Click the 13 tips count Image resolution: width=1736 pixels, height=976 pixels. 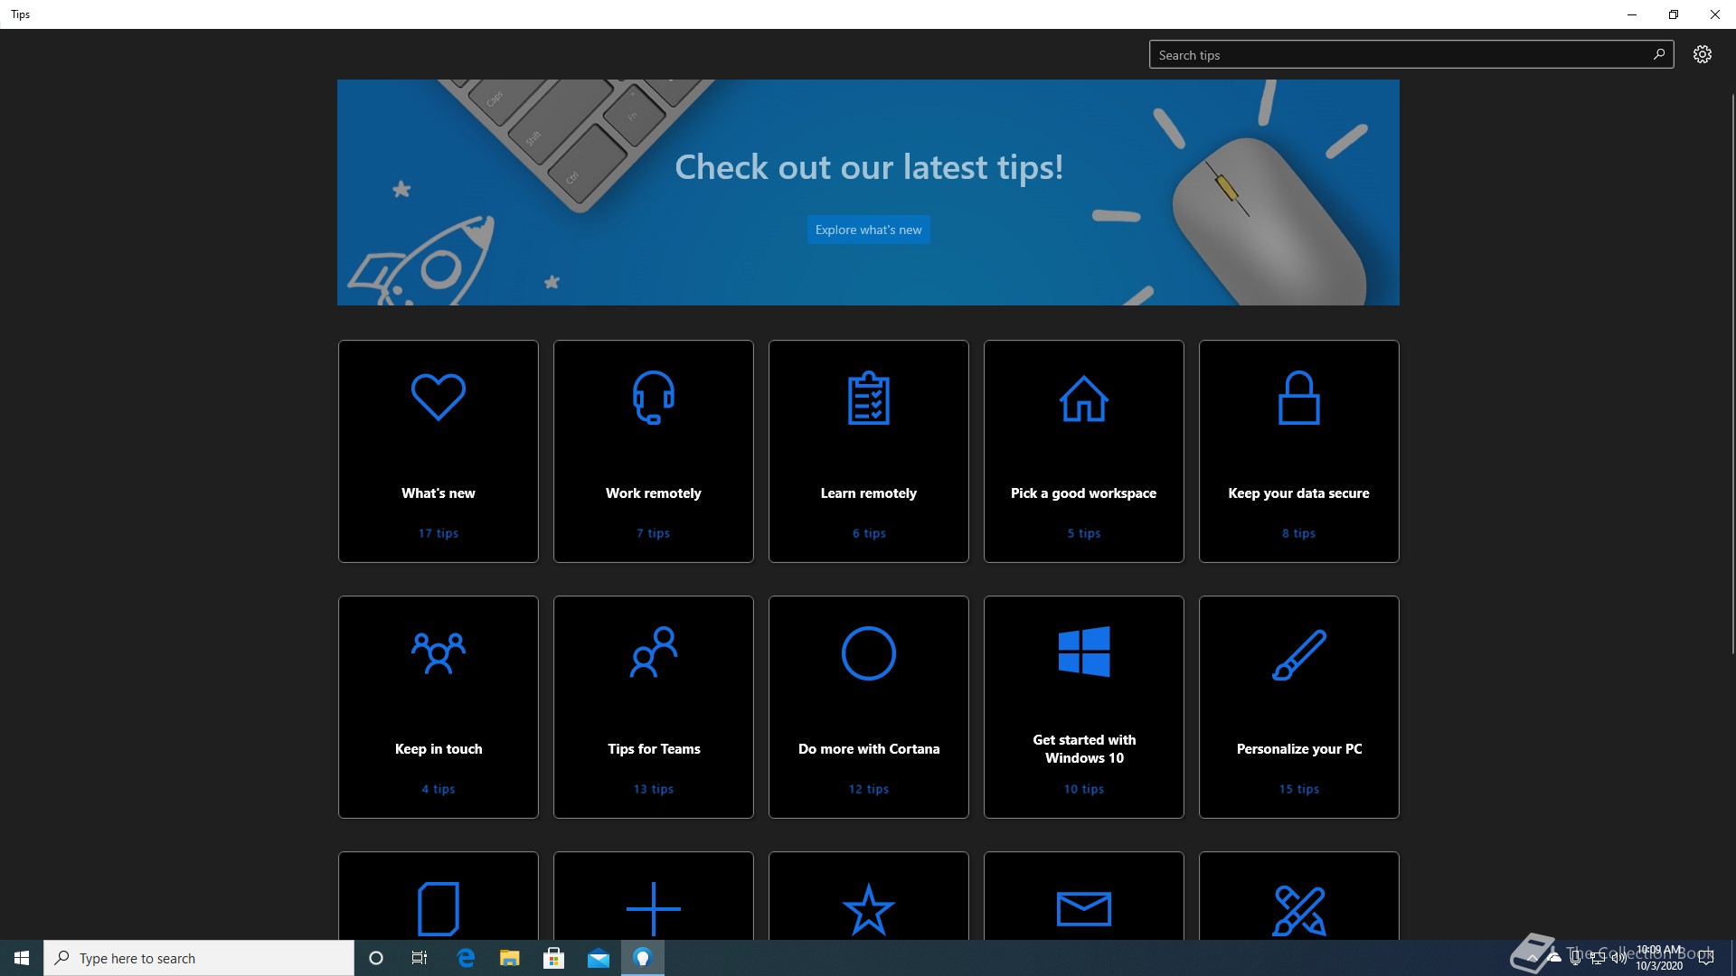click(654, 789)
